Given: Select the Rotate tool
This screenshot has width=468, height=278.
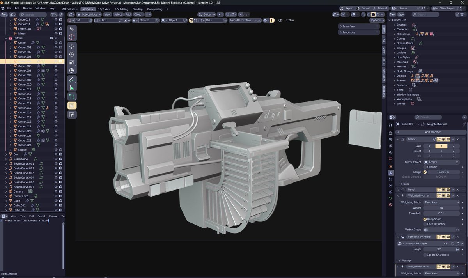Looking at the screenshot, I should [71, 54].
